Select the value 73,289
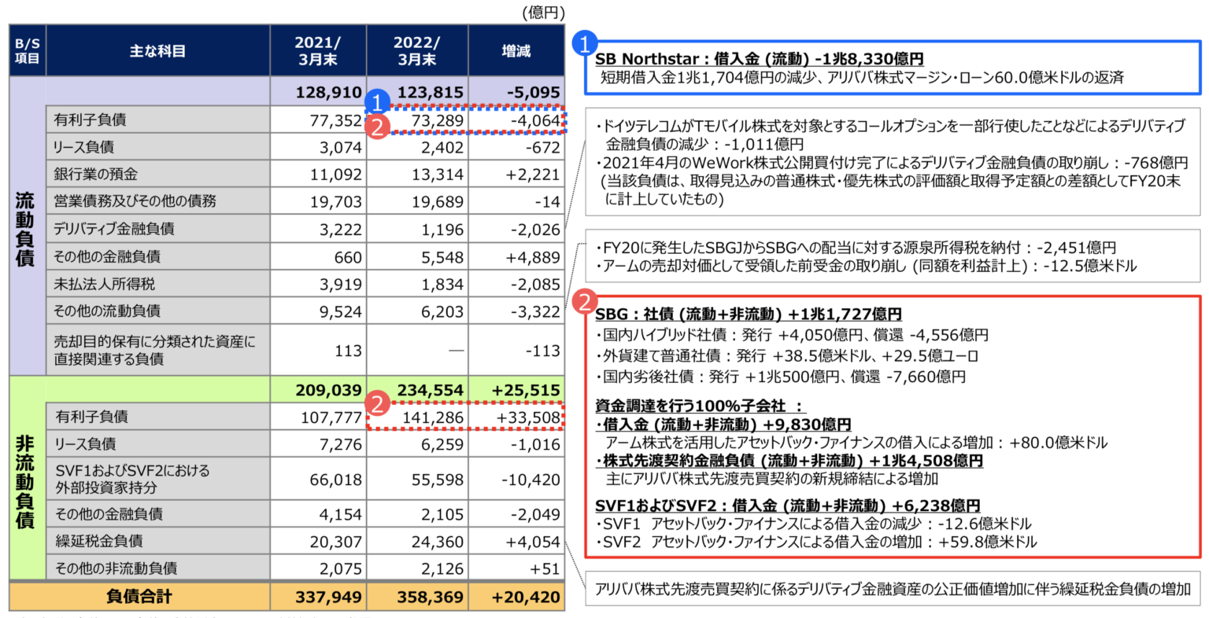1209x618 pixels. click(x=438, y=120)
